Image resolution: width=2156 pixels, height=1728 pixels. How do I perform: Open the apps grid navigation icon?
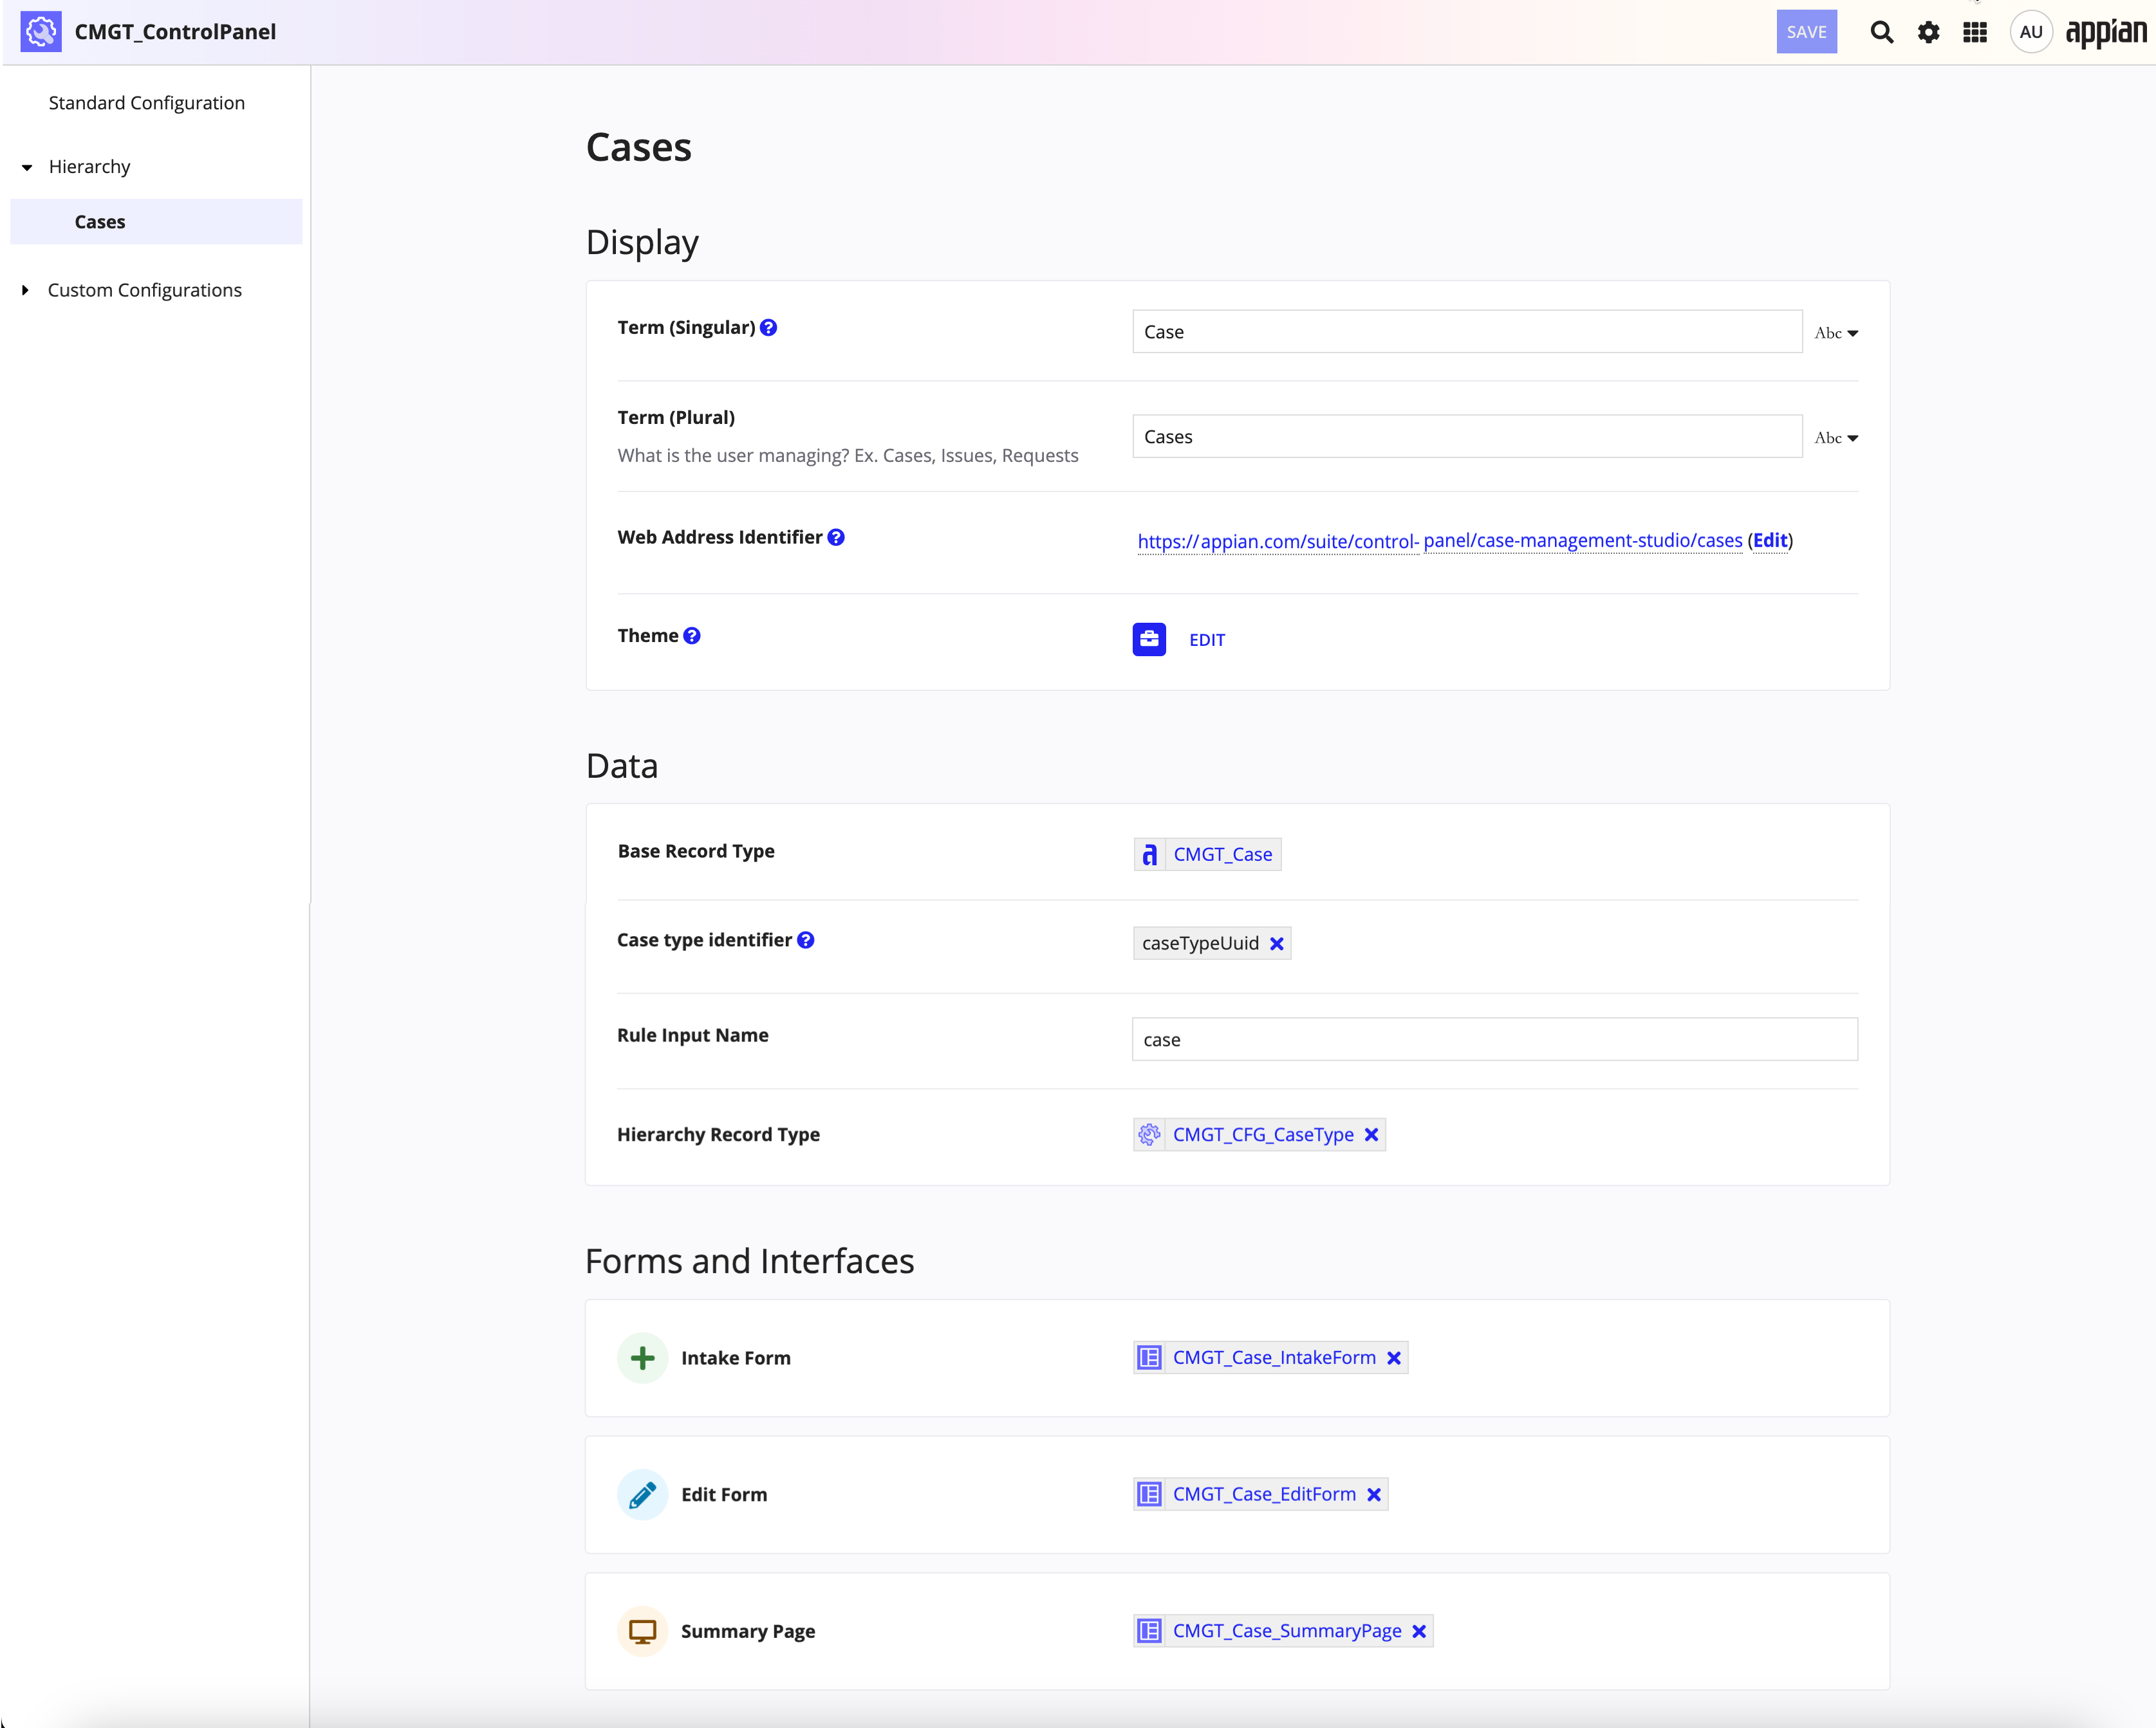pyautogui.click(x=1975, y=32)
